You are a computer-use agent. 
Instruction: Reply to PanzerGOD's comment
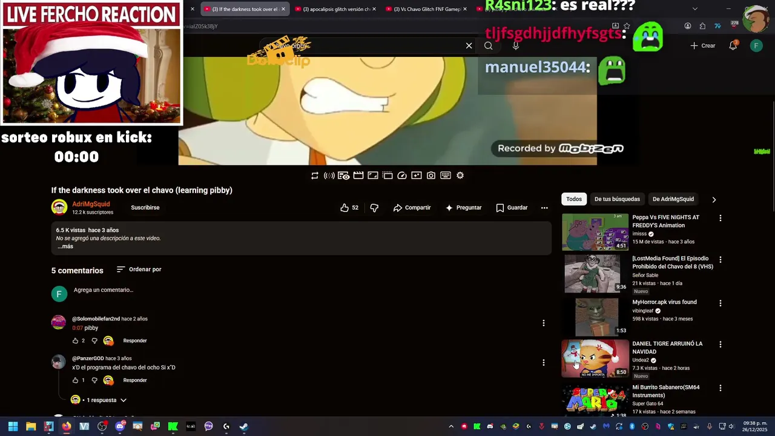[x=135, y=380]
